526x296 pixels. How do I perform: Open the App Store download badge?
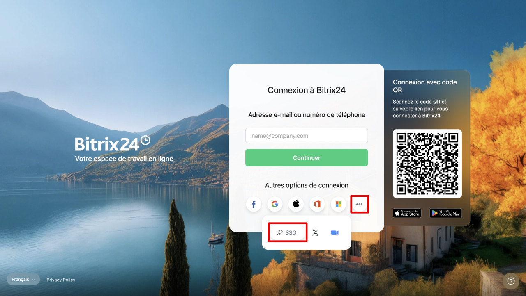(x=407, y=213)
